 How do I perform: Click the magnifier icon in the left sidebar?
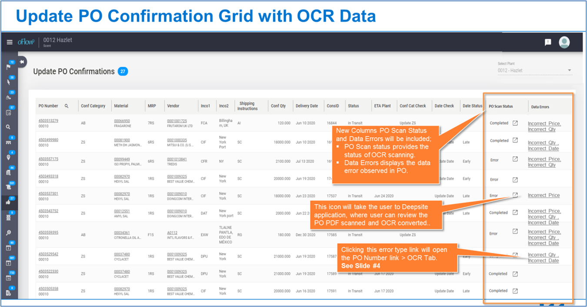8,127
